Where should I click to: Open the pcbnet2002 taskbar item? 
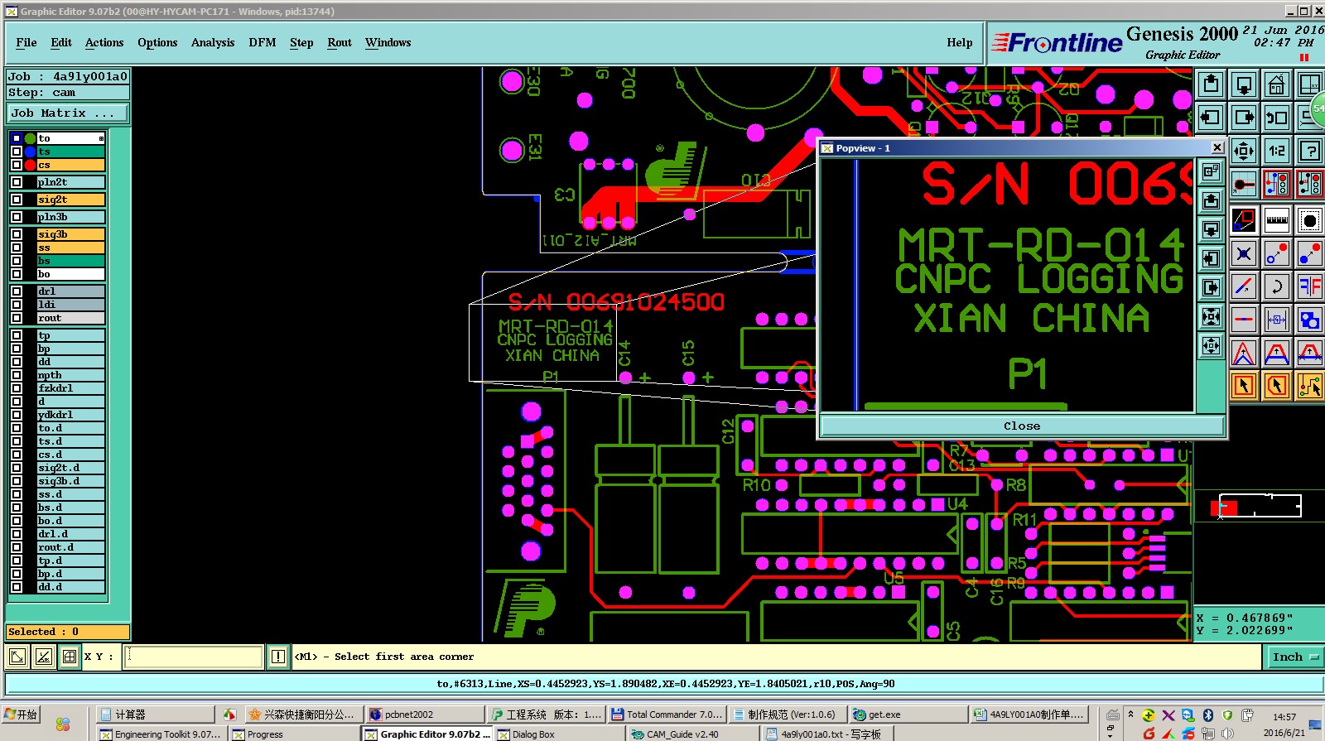[425, 714]
